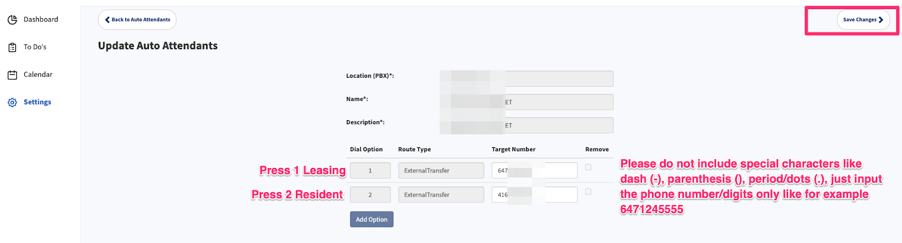902x243 pixels.
Task: Click the Save Changes chevron icon
Action: 881,20
